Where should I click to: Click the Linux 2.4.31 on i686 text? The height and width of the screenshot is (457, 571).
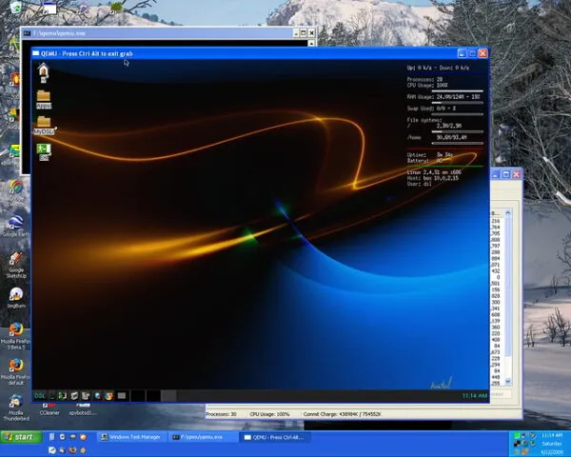pyautogui.click(x=434, y=172)
